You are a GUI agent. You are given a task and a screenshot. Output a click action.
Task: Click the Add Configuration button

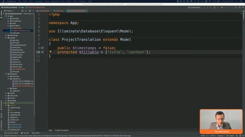pos(194,8)
